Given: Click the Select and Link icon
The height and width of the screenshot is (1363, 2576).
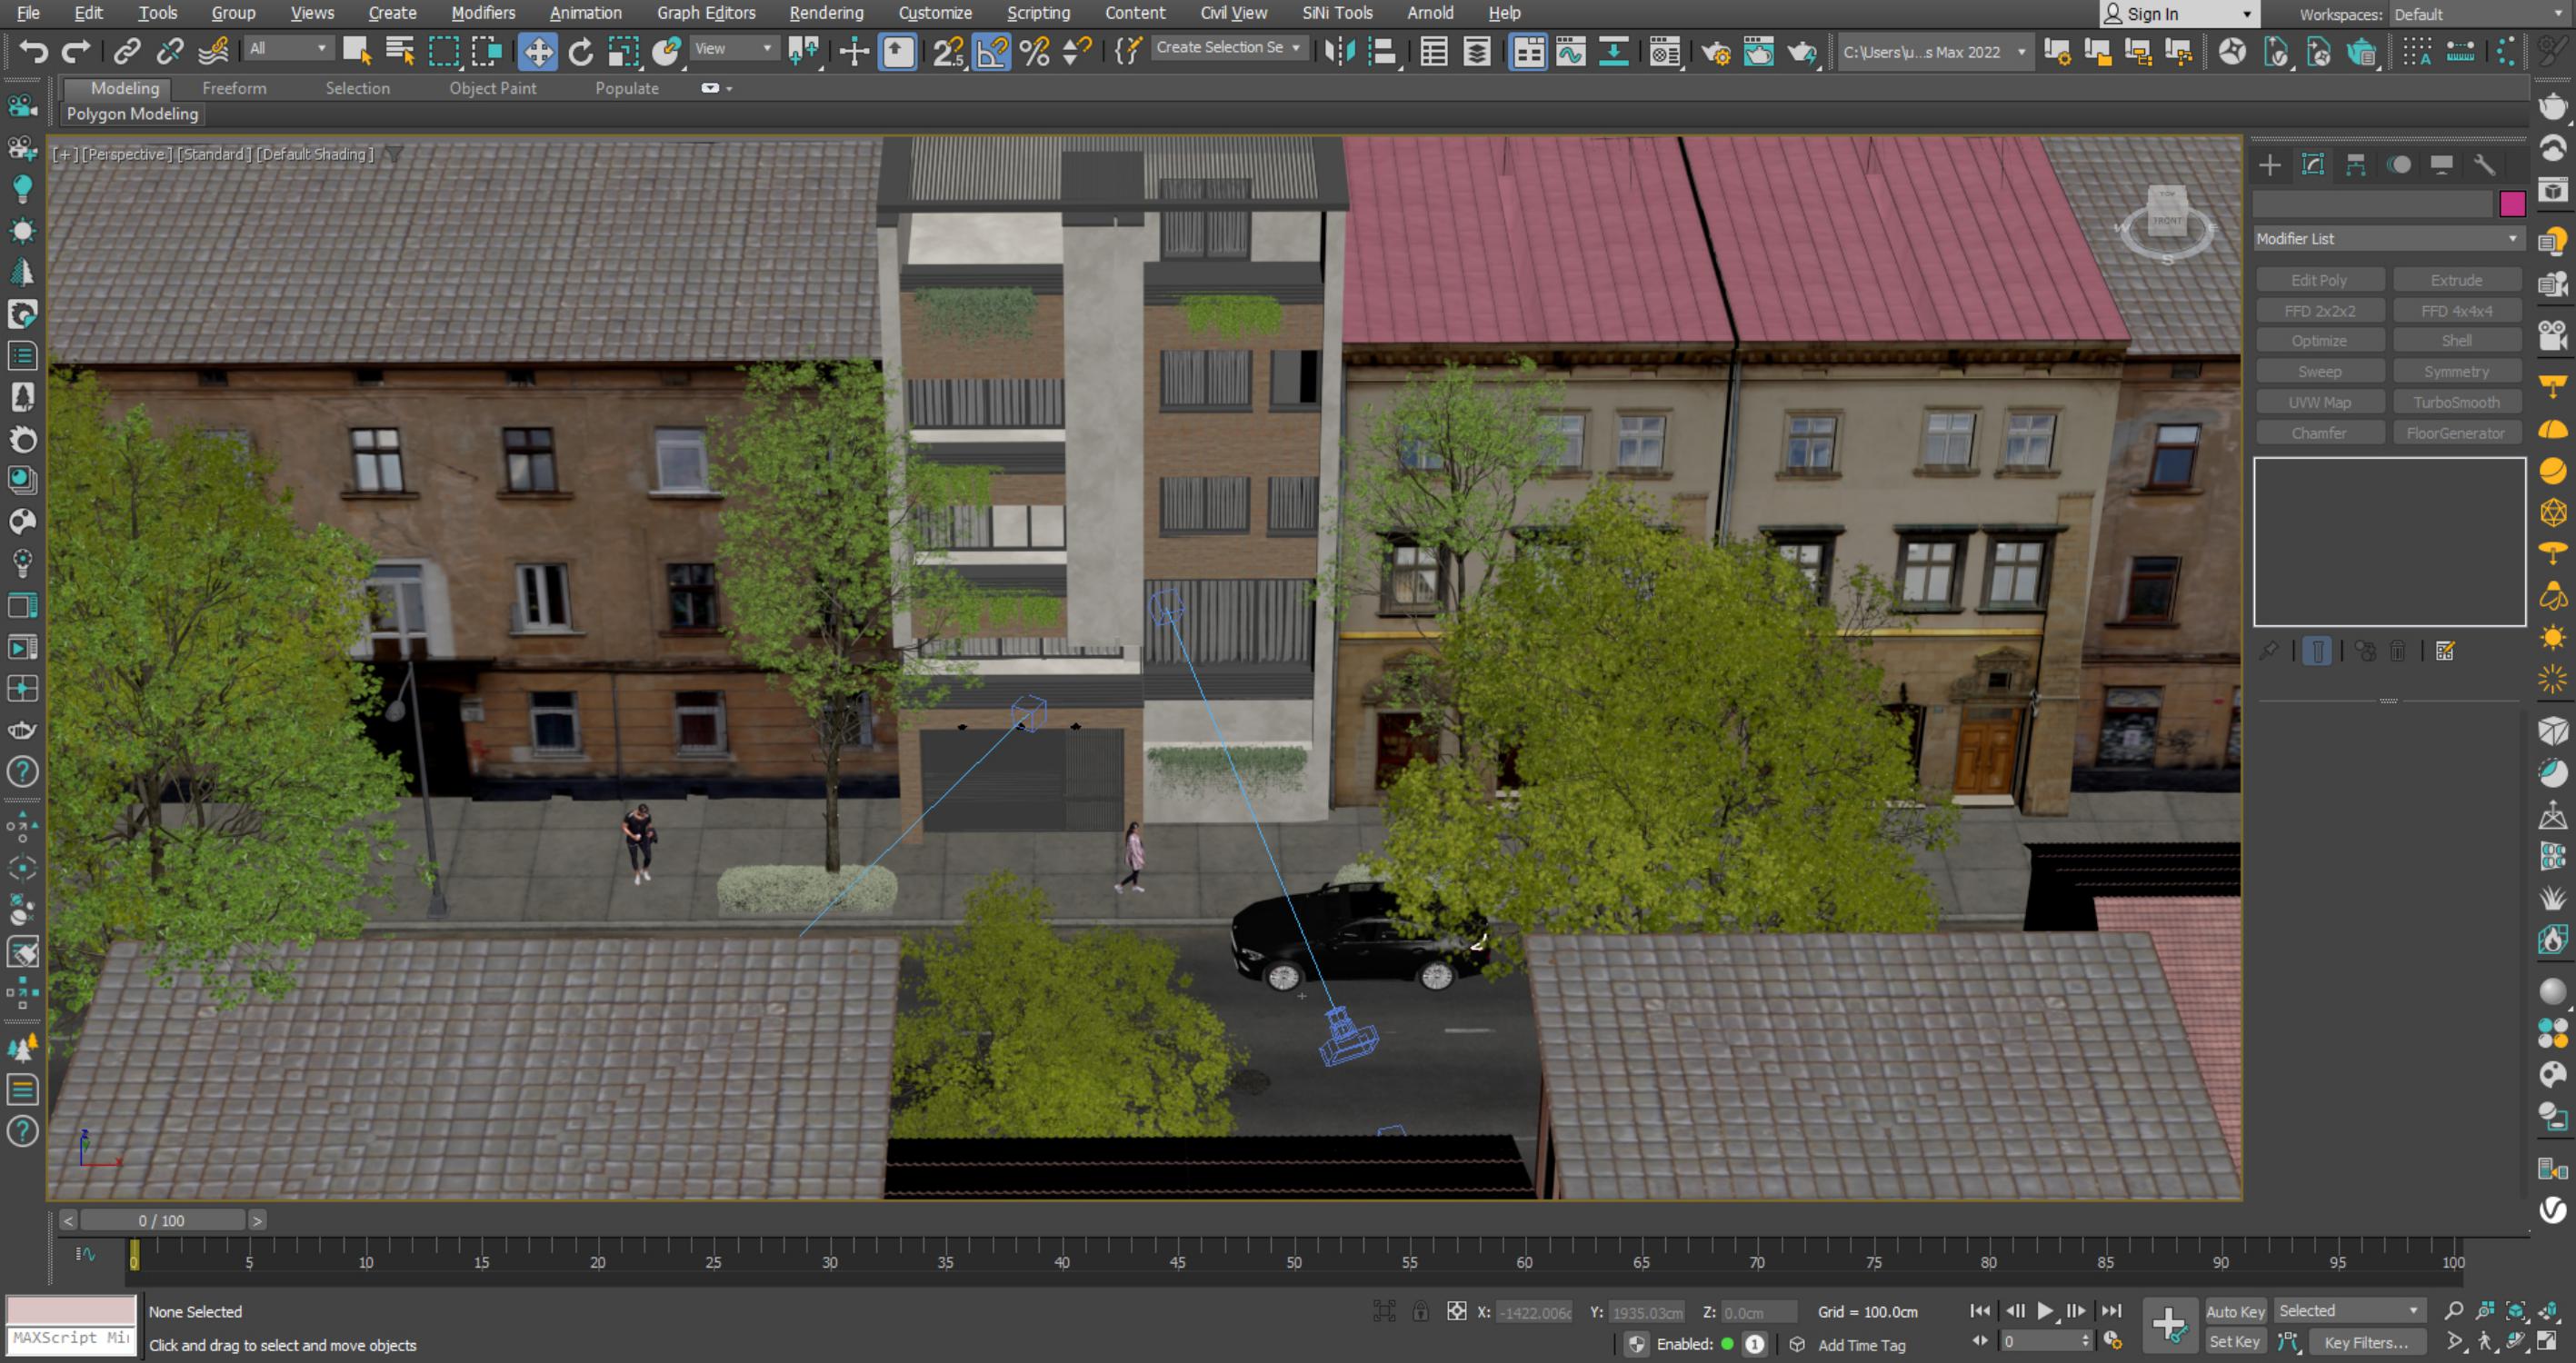Looking at the screenshot, I should pos(127,51).
